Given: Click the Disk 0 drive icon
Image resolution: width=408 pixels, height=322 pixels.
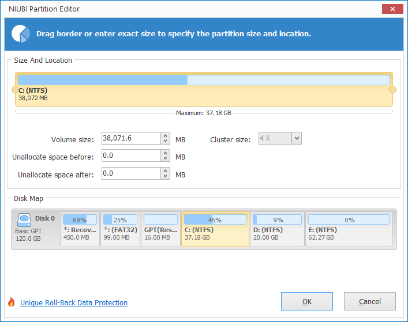Looking at the screenshot, I should click(24, 220).
